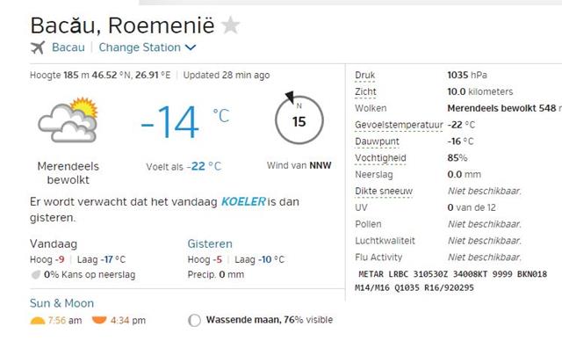Click the Dauwpunt label
This screenshot has height=341, width=562.
click(x=377, y=141)
